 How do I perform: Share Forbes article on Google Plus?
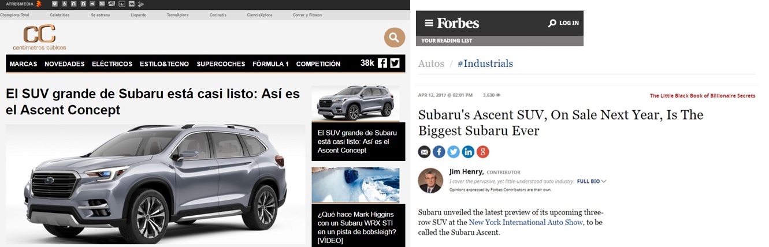(483, 152)
